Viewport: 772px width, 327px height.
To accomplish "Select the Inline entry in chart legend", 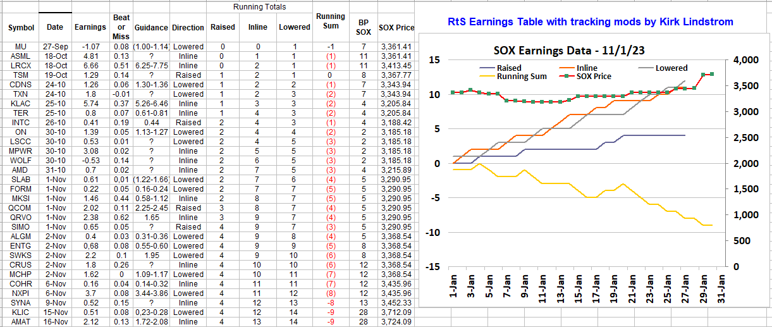I will point(586,68).
